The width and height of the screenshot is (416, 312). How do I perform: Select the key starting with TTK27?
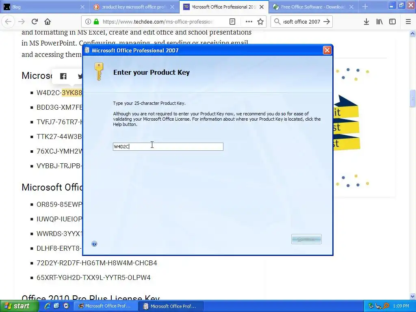[59, 136]
